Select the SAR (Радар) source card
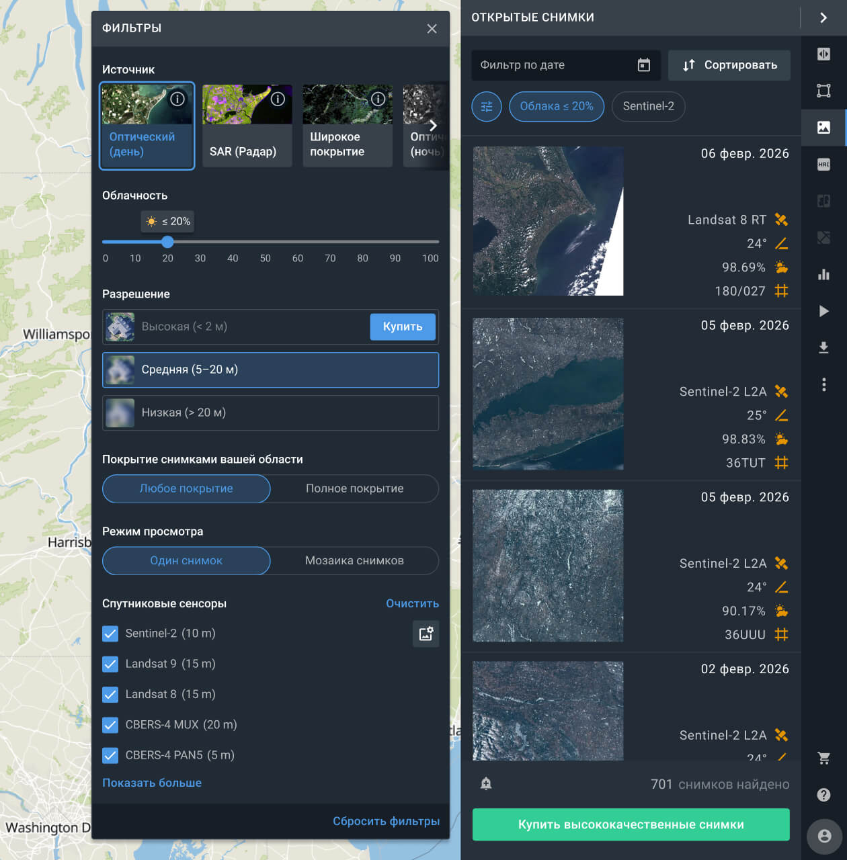 point(247,126)
